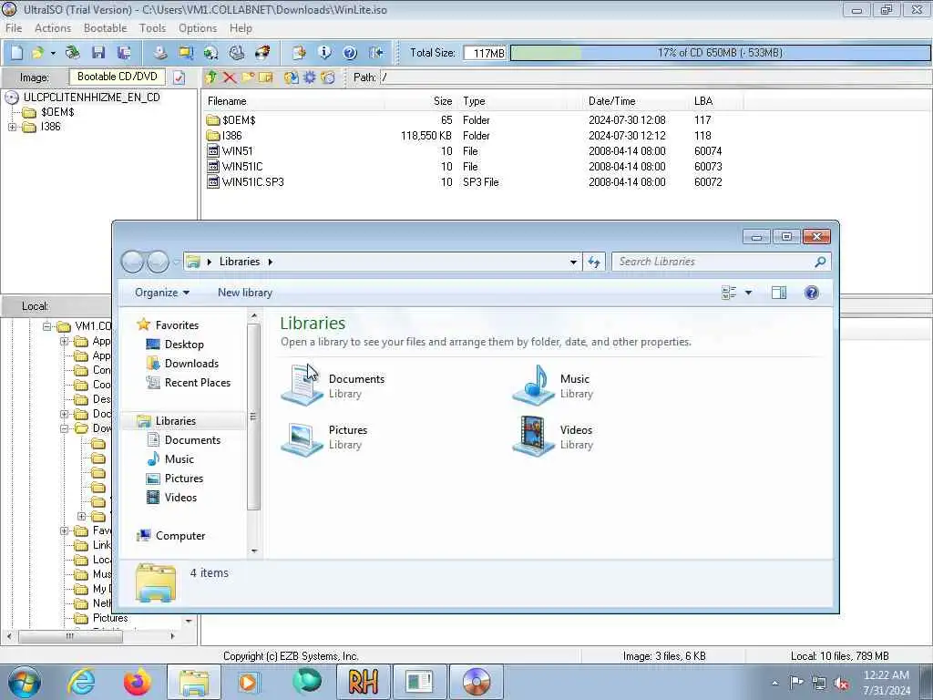Image resolution: width=933 pixels, height=700 pixels.
Task: Click the red X delete icon in UltraISO
Action: (x=230, y=77)
